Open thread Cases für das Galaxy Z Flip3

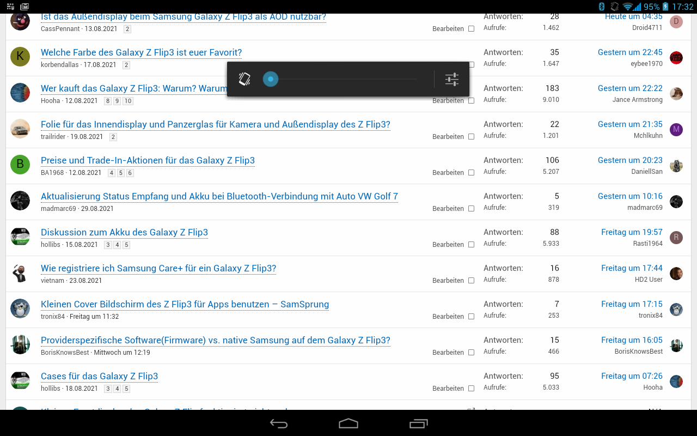tap(99, 376)
